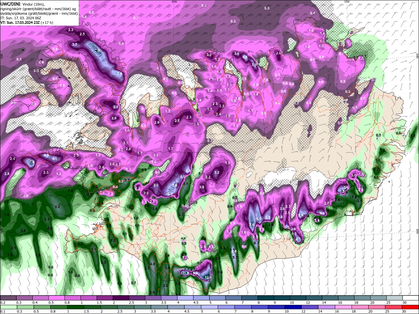The height and width of the screenshot is (314, 419).
Task: Click the 6.7 rain value on the map
Action: [x=256, y=243]
